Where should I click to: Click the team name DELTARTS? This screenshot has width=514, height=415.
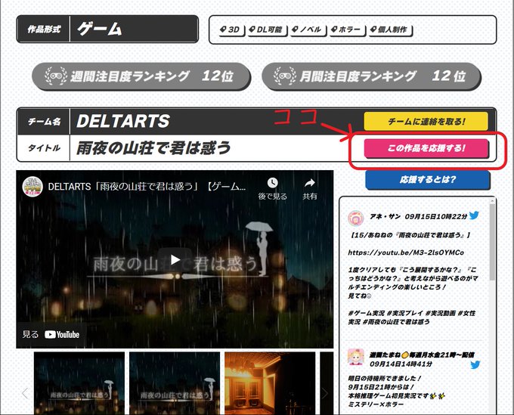coord(123,121)
